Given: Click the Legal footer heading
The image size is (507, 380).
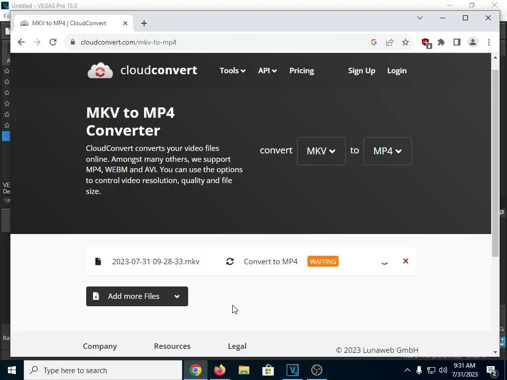Looking at the screenshot, I should (x=237, y=346).
